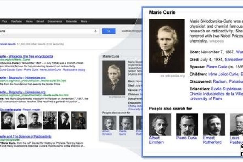243x162 pixels.
Task: Click Pierre Curie sublink under Wikipedia result
Action: tap(31, 70)
